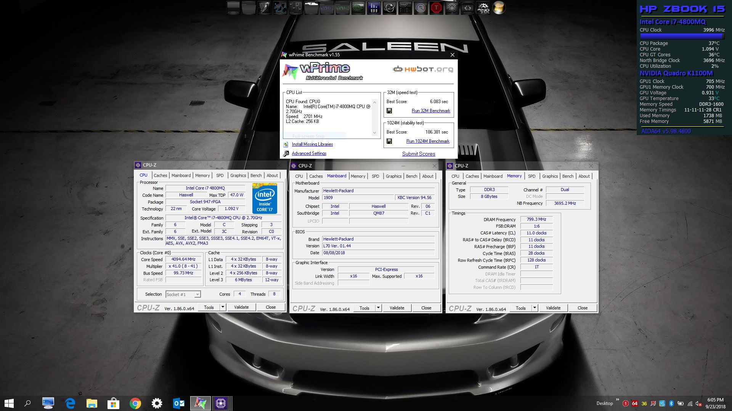This screenshot has width=732, height=411.
Task: Open the Bluetooth tray icon
Action: point(671,403)
